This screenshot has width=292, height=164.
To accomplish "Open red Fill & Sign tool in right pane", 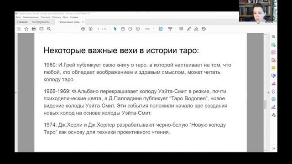I will coord(273,83).
